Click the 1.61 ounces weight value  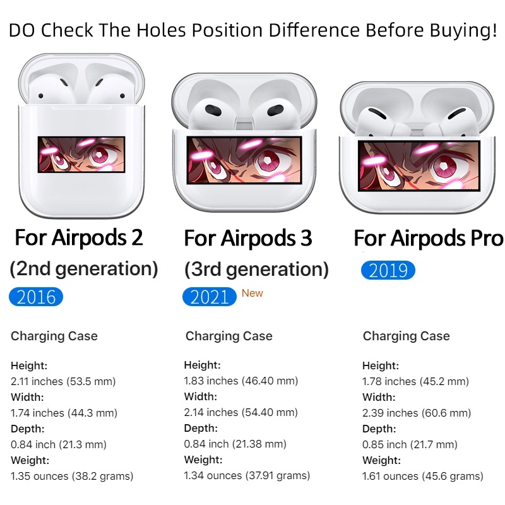point(422,476)
